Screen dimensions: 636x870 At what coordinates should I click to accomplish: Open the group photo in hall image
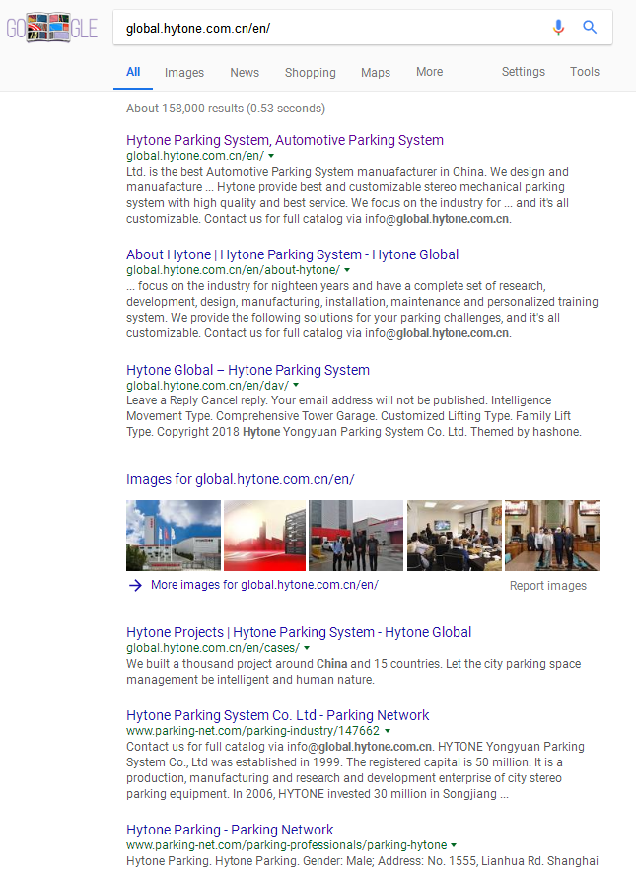point(552,536)
